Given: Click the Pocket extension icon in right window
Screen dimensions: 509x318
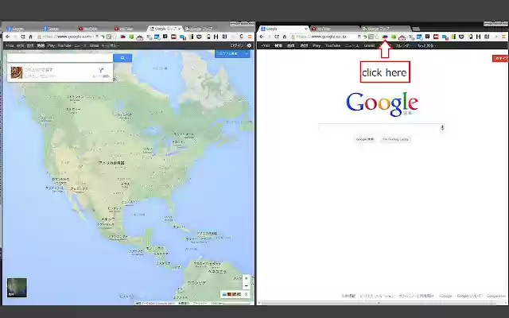Looking at the screenshot, I should pyautogui.click(x=461, y=37).
